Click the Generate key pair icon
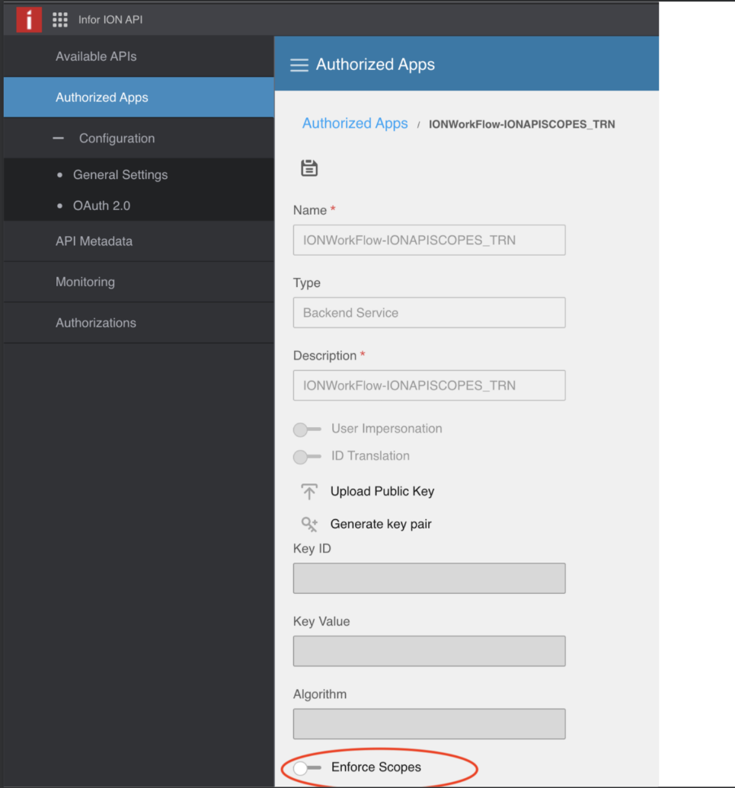 [x=309, y=524]
